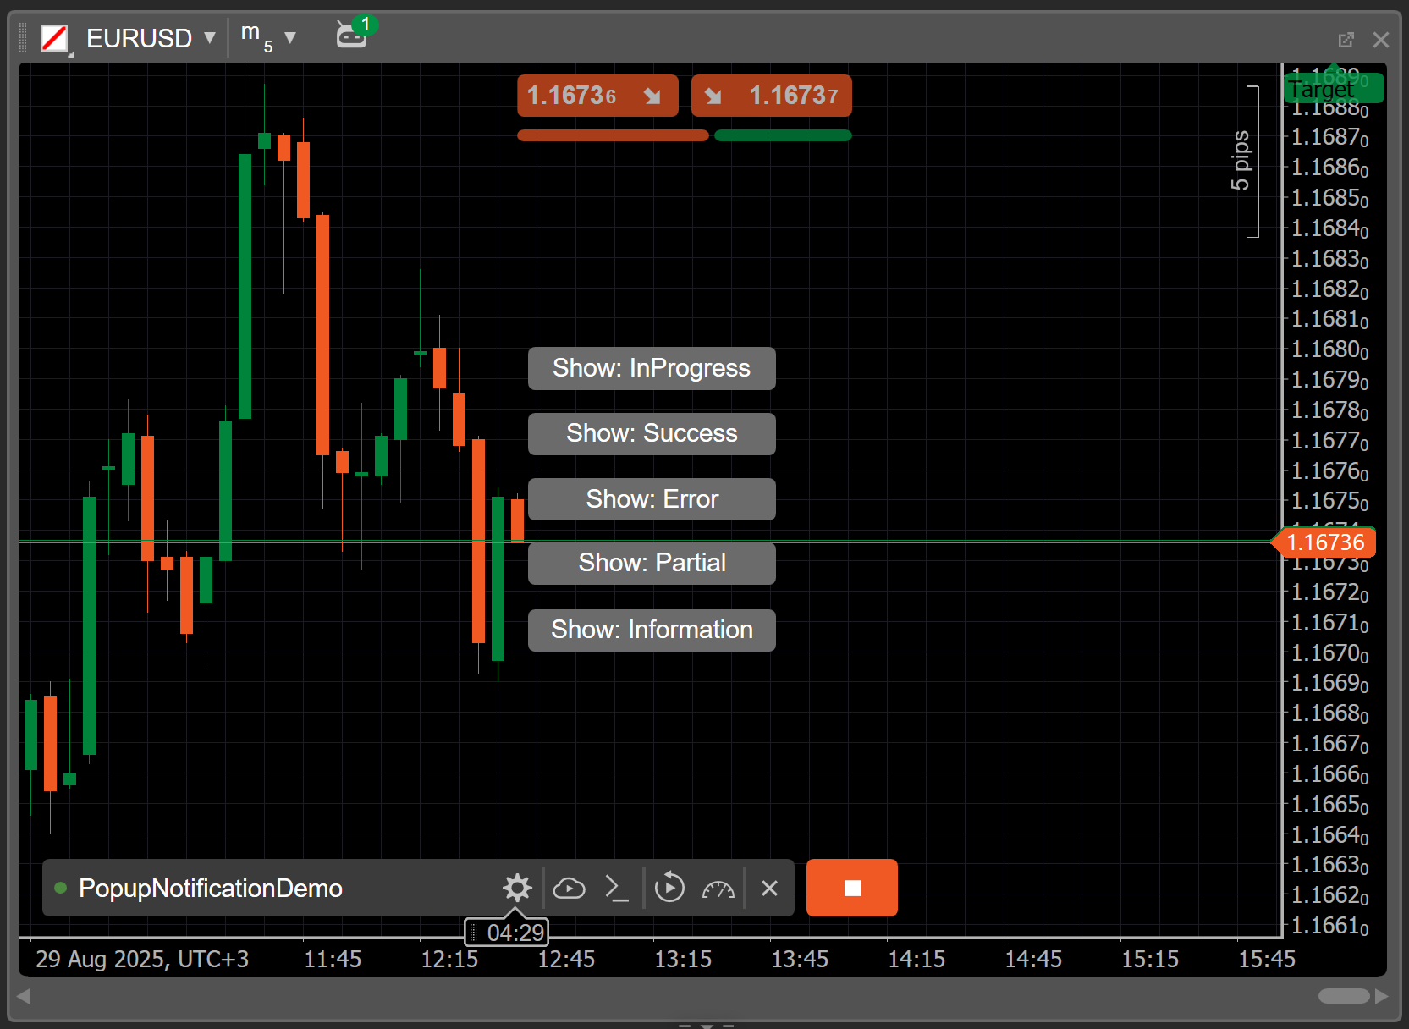Click the speedometer performance icon
The width and height of the screenshot is (1409, 1029).
coord(718,889)
